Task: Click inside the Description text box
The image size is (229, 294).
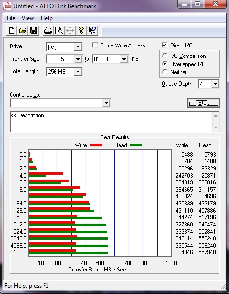Action: pyautogui.click(x=111, y=122)
